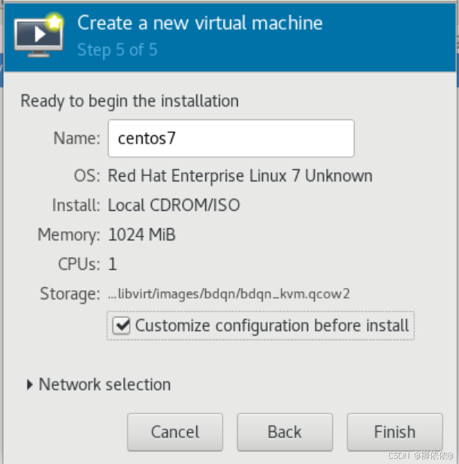The width and height of the screenshot is (459, 464).
Task: Click the Memory value 1024 MiB
Action: point(142,235)
